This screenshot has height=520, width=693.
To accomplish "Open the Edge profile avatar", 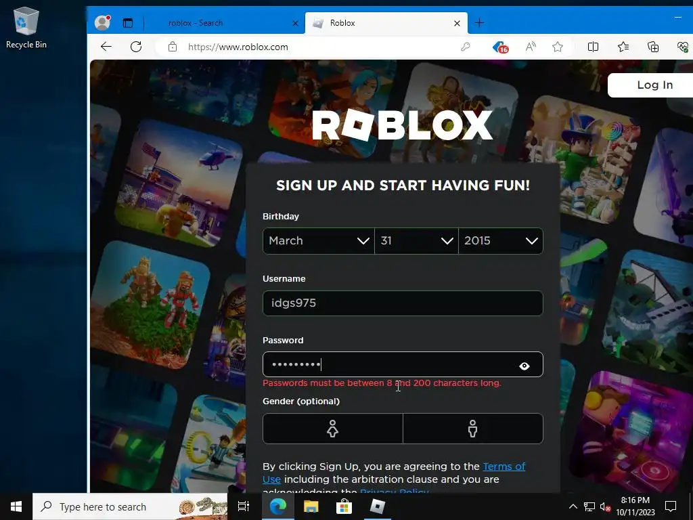I will pyautogui.click(x=102, y=23).
